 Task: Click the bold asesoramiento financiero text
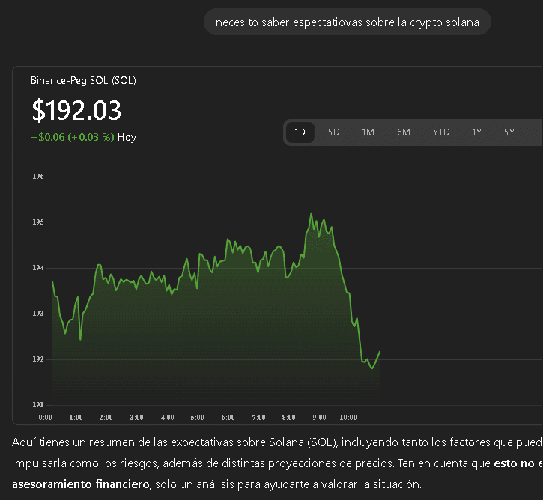[81, 483]
